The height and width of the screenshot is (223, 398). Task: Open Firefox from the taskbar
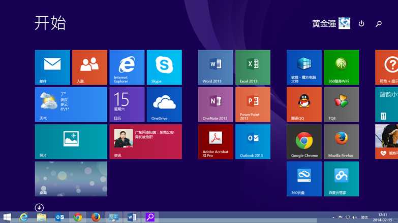pyautogui.click(x=96, y=217)
